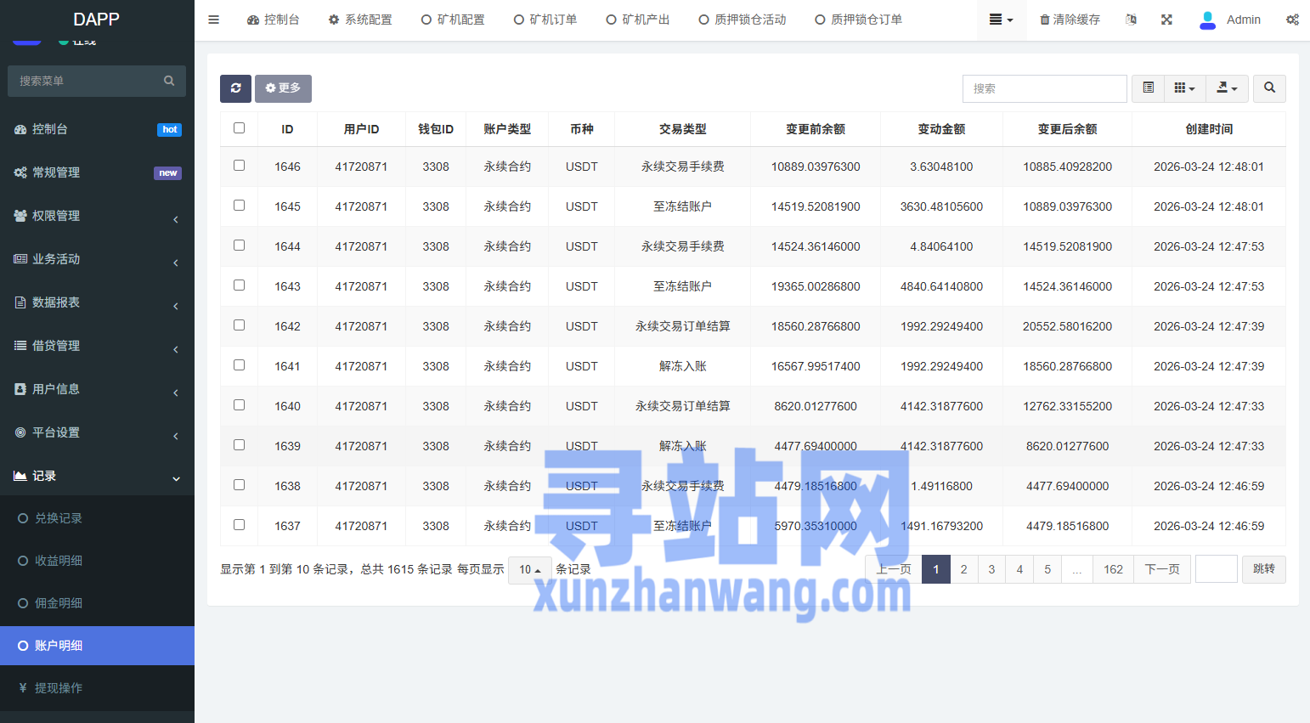Open settings gears icon at top right

(1291, 20)
